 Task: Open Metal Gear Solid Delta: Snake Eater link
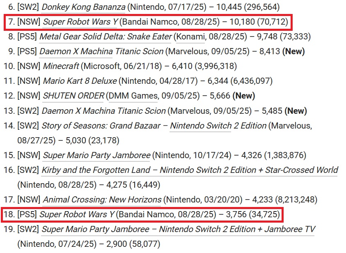(105, 37)
